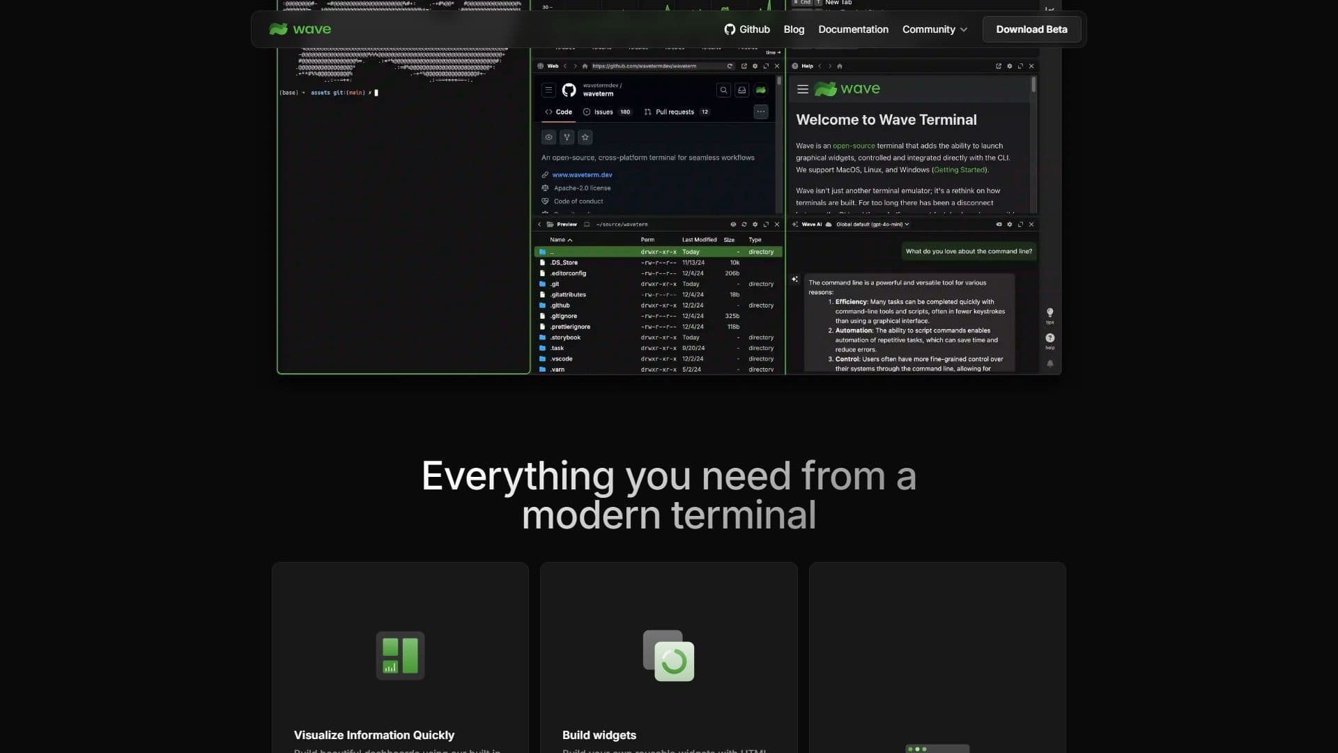This screenshot has height=753, width=1338.
Task: Expand the Global default (gpt-4o-mini) model dropdown
Action: [872, 225]
